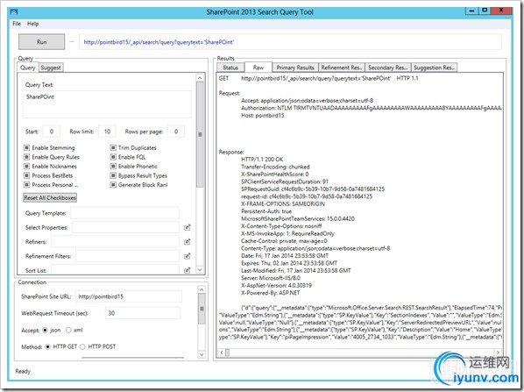Click Query panel scroll up arrow
Viewport: 524px width, 392px height.
tap(200, 78)
